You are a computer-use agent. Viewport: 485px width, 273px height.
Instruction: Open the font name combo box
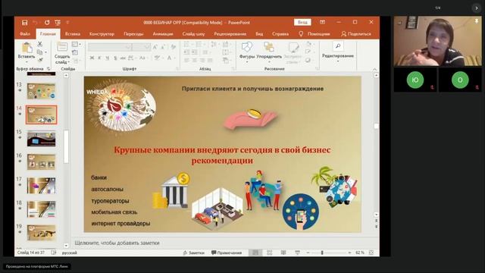pos(109,47)
